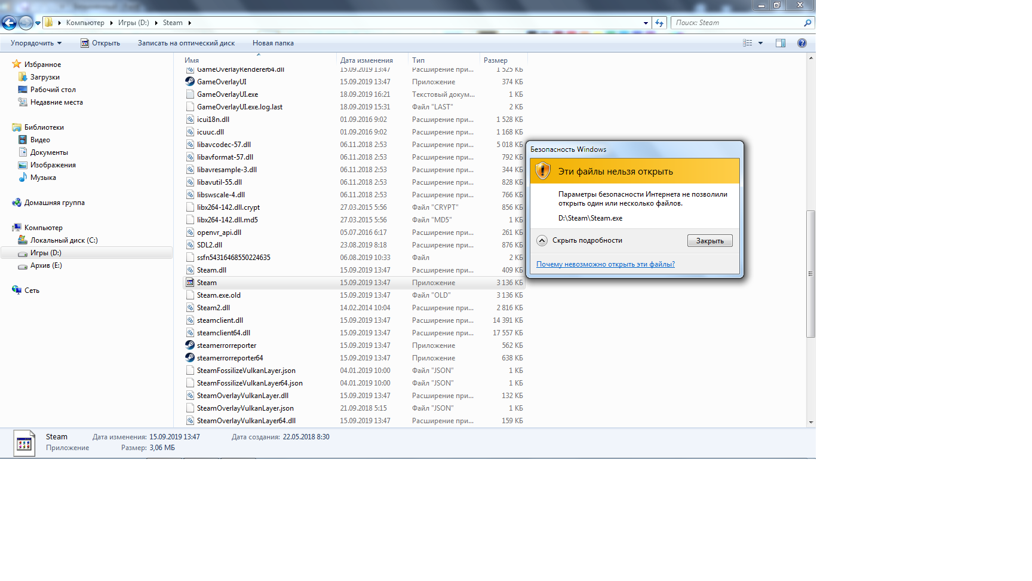Viewport: 1032px width, 581px height.
Task: Select Компьютер in the navigation pane
Action: [43, 228]
